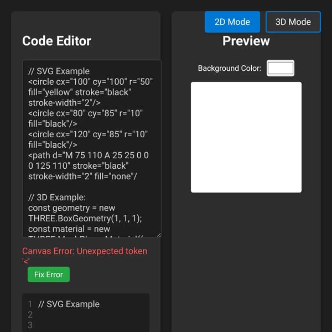Viewport: 332px width, 332px height.
Task: Click the 'fill="yellow" stroke="black"' line
Action: pos(80,92)
